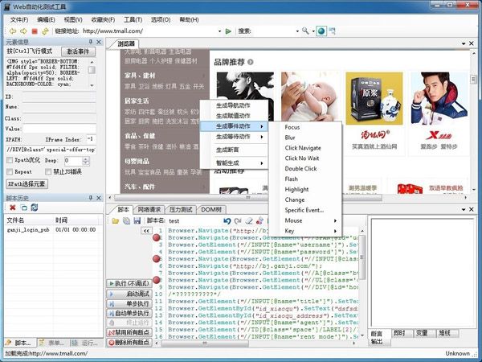Open the URL address dropdown
This screenshot has width=482, height=362.
click(x=219, y=31)
